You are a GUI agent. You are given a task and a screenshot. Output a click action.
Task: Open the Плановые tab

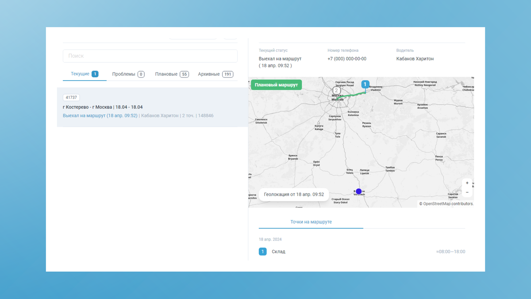point(172,74)
